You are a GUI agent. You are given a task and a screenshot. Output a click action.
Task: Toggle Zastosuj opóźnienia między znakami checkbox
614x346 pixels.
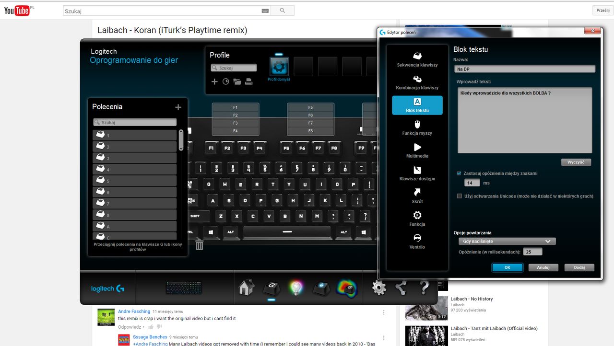460,173
